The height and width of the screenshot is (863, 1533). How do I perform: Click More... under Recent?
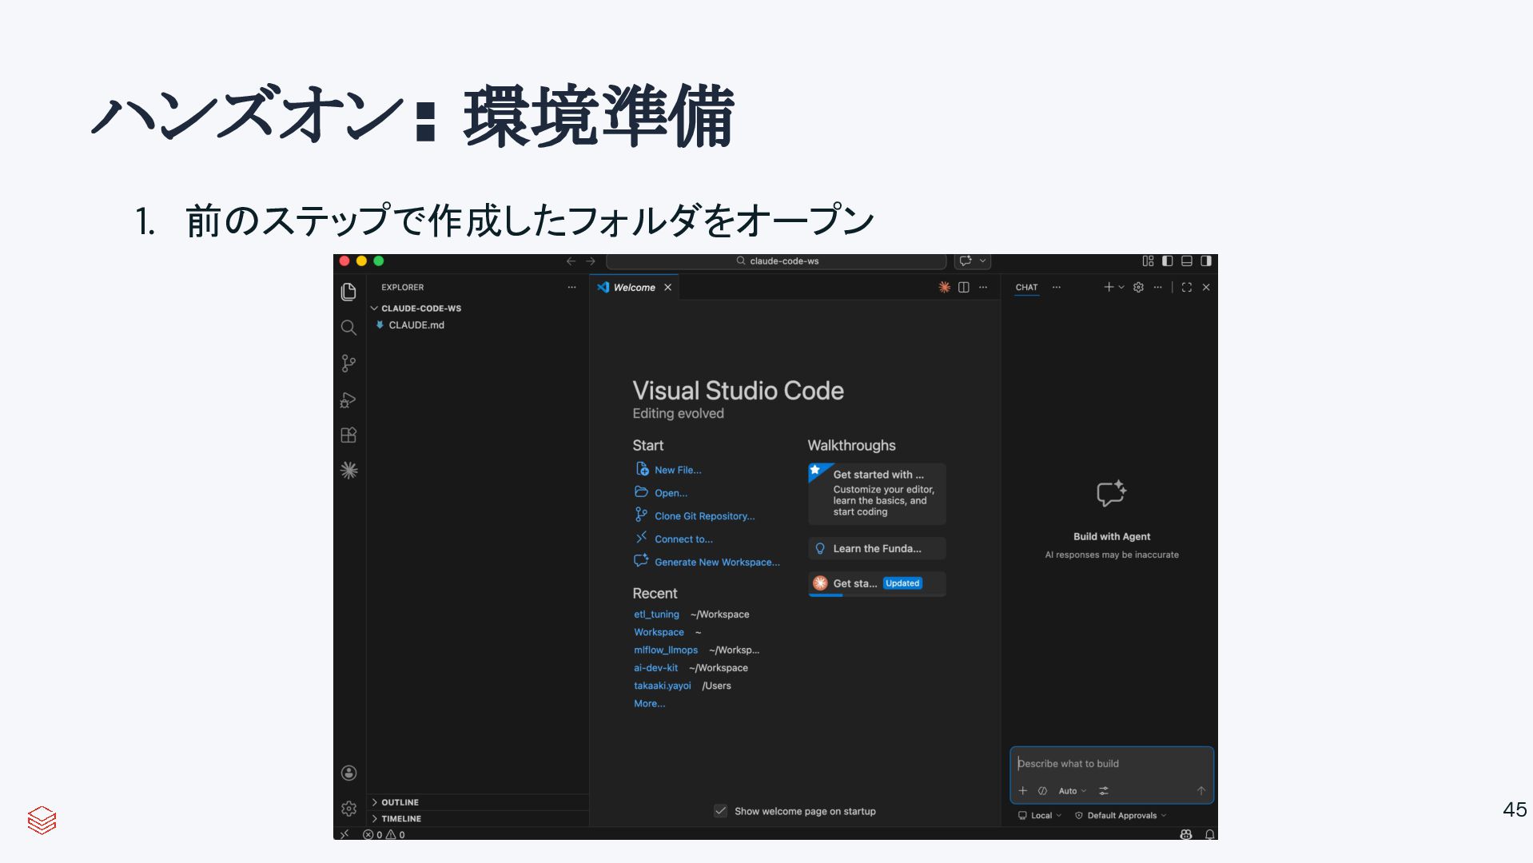click(x=649, y=704)
